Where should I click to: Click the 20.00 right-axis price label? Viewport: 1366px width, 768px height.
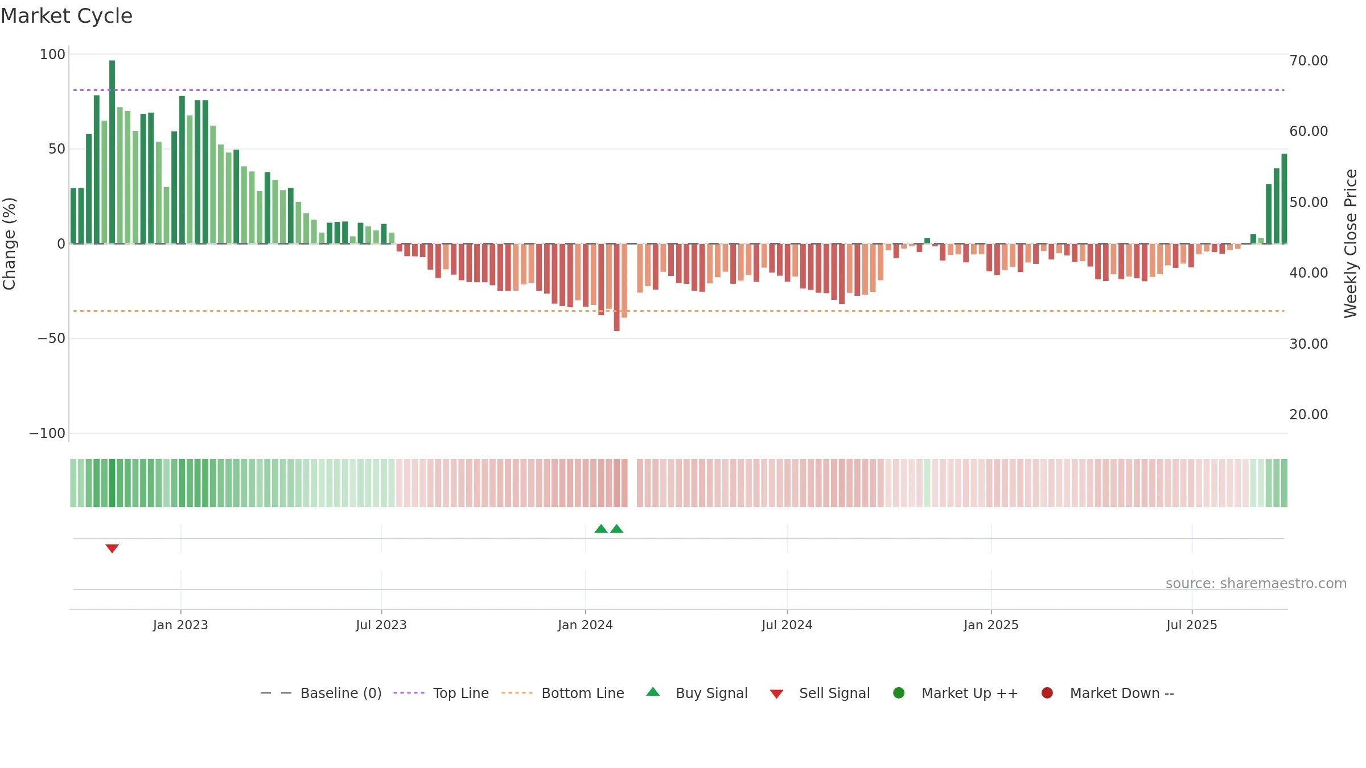(x=1309, y=415)
